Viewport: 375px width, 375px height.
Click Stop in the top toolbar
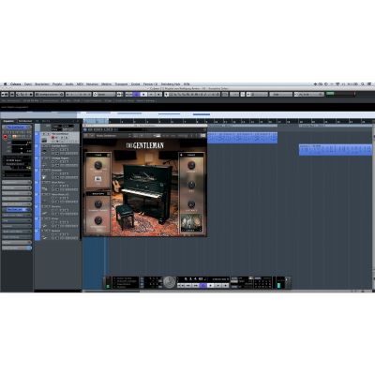143,94
